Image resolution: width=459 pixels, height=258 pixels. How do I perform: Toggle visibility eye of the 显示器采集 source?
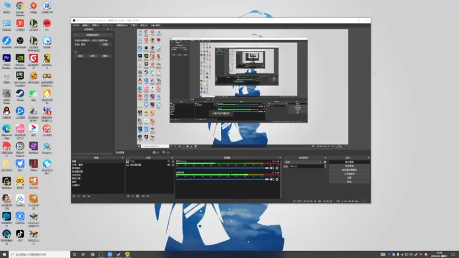point(169,165)
